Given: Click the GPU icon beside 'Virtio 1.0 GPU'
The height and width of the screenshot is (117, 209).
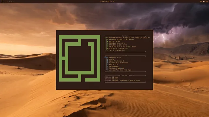Looking at the screenshot, I should [107, 41].
